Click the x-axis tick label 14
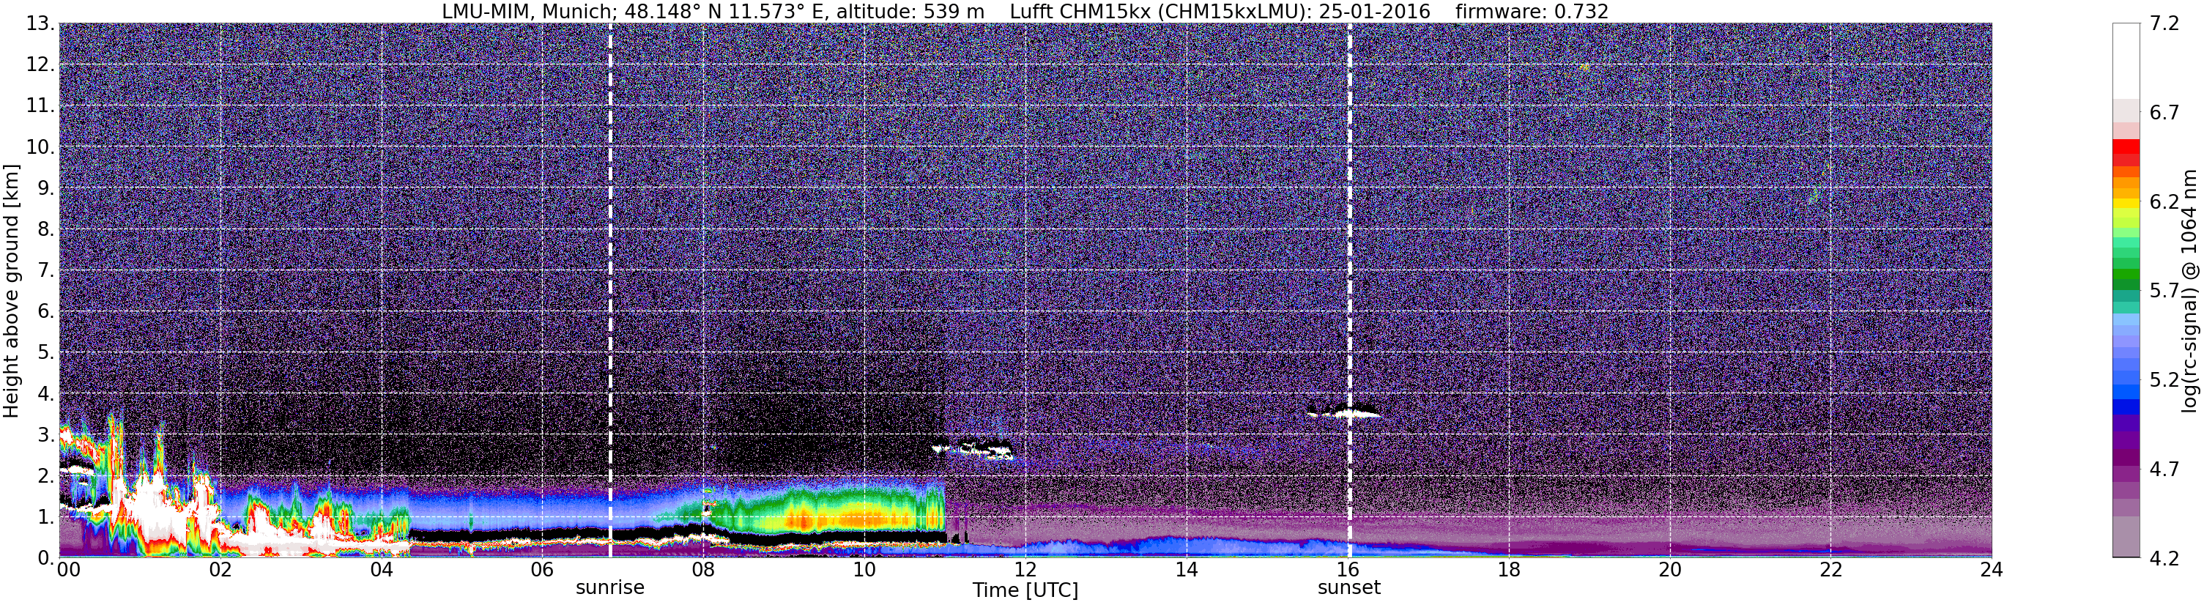This screenshot has height=605, width=2204. click(1186, 570)
